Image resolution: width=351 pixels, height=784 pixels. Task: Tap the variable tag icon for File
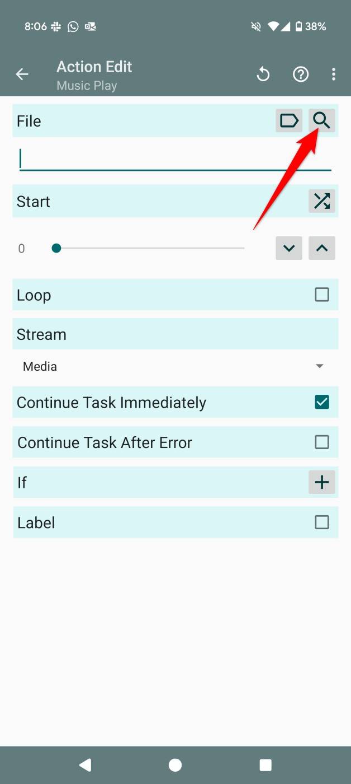[289, 120]
